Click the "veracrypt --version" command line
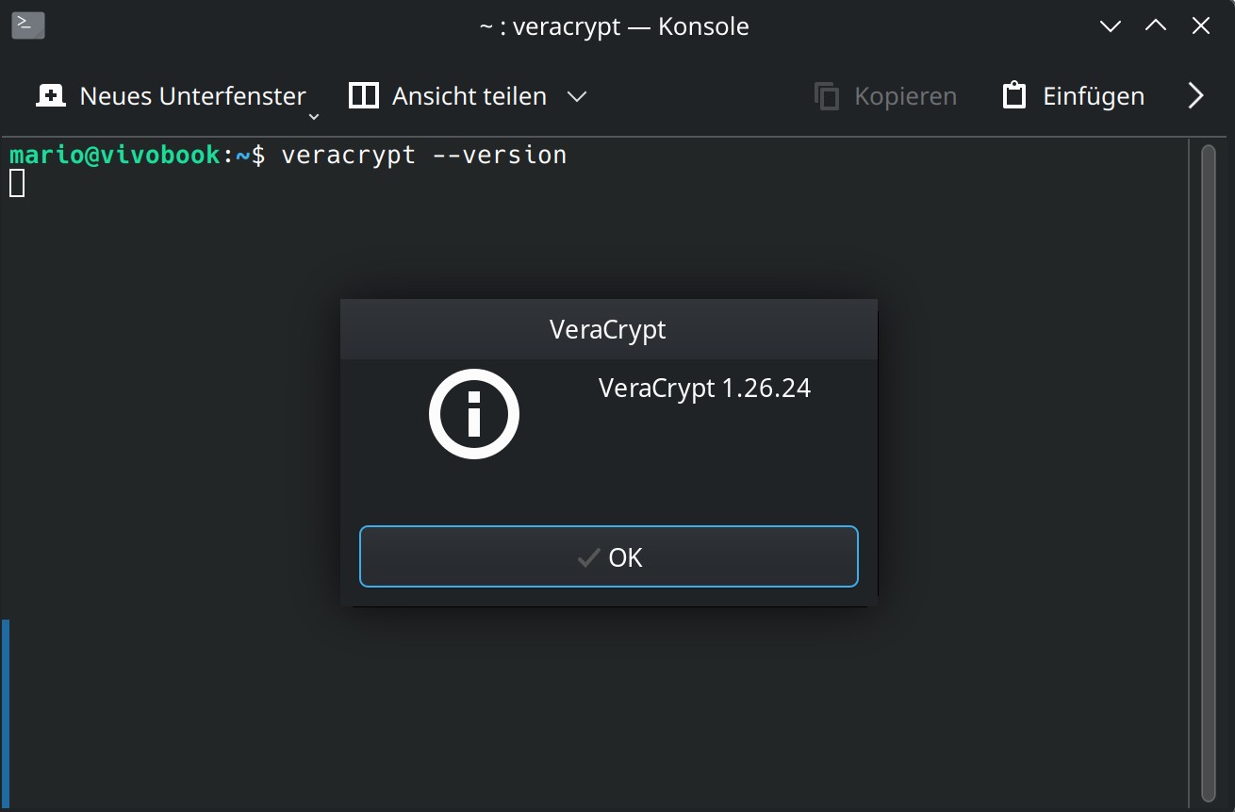Screen dimensions: 1235x812 click(423, 155)
